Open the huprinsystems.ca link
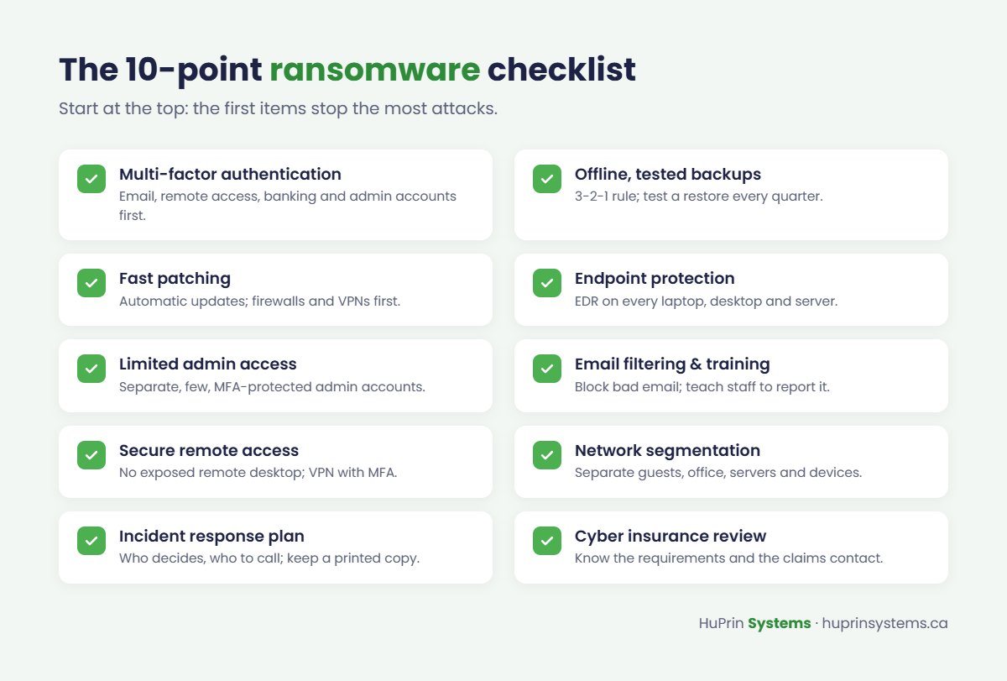 [885, 624]
